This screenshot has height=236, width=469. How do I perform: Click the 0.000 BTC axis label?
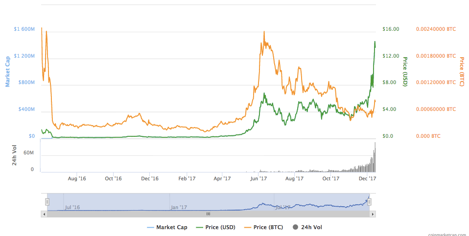[x=428, y=136]
